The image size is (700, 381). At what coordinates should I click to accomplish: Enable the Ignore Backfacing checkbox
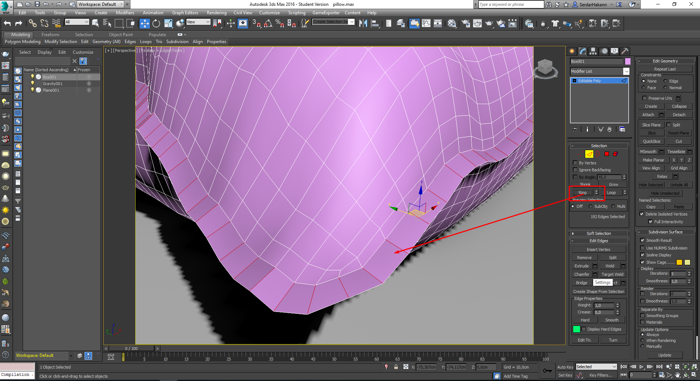coord(575,170)
